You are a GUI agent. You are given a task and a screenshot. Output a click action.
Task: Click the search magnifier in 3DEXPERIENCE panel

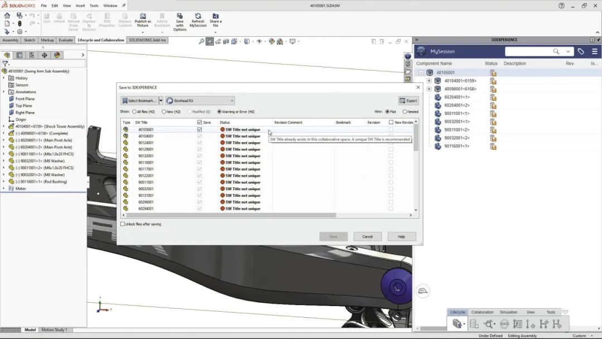tap(556, 51)
